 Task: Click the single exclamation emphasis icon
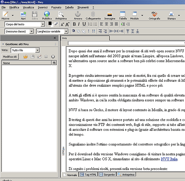click(x=88, y=31)
